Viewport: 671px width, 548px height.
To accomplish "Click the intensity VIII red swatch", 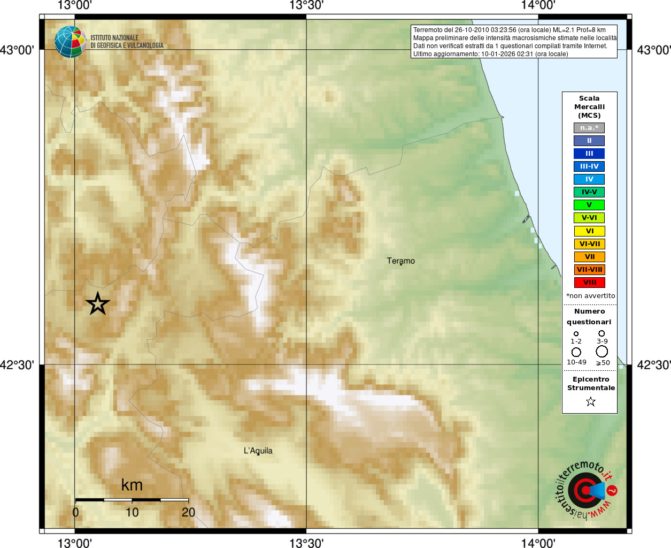I will 590,283.
